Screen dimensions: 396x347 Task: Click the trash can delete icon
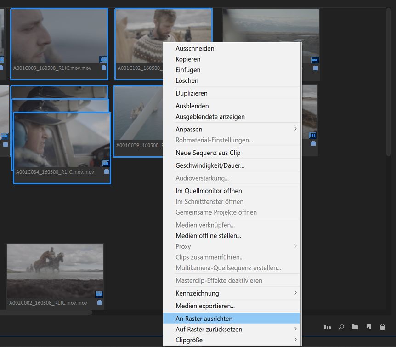tap(382, 327)
